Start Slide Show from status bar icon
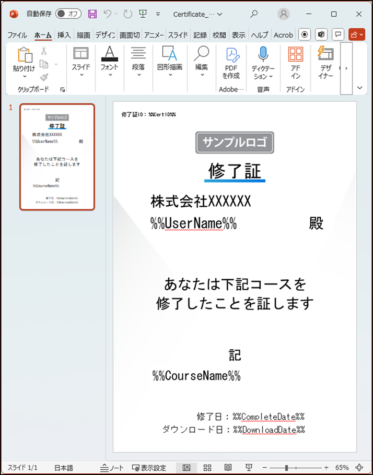The height and width of the screenshot is (475, 373). point(249,468)
